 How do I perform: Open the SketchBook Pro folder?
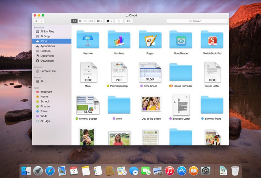pyautogui.click(x=212, y=39)
